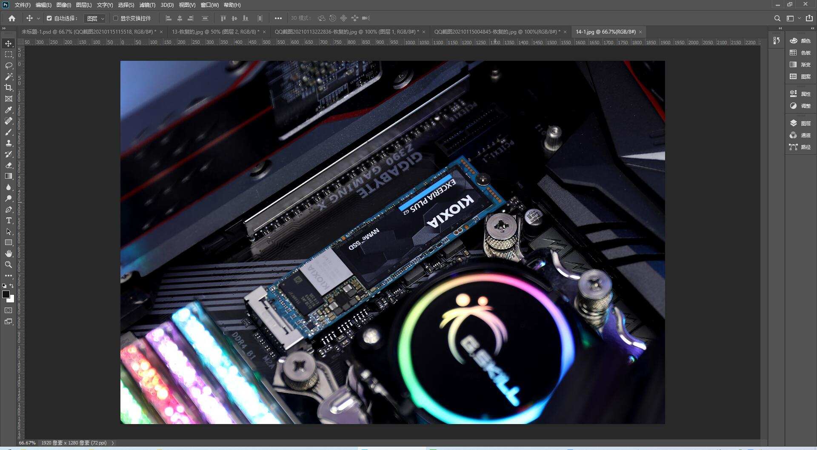Open more align options ellipsis

[278, 18]
